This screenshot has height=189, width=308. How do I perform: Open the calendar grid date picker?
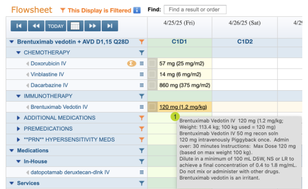coord(75,26)
